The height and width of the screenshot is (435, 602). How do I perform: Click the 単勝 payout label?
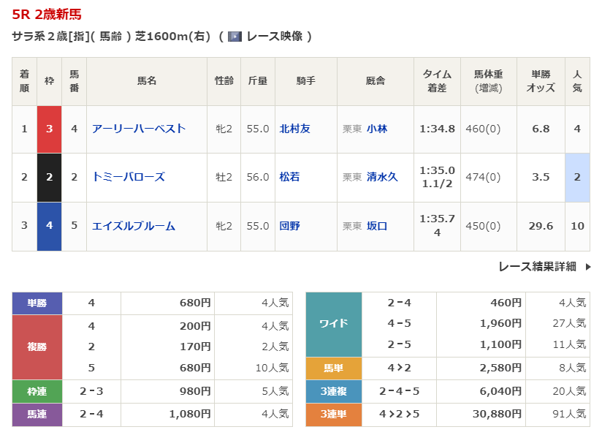(37, 303)
